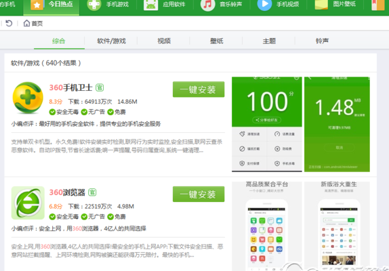Open the 高品质聚合平台 browser screenshot

pos(267,226)
